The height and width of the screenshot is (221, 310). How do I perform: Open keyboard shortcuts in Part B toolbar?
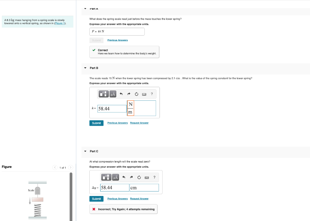click(x=144, y=94)
